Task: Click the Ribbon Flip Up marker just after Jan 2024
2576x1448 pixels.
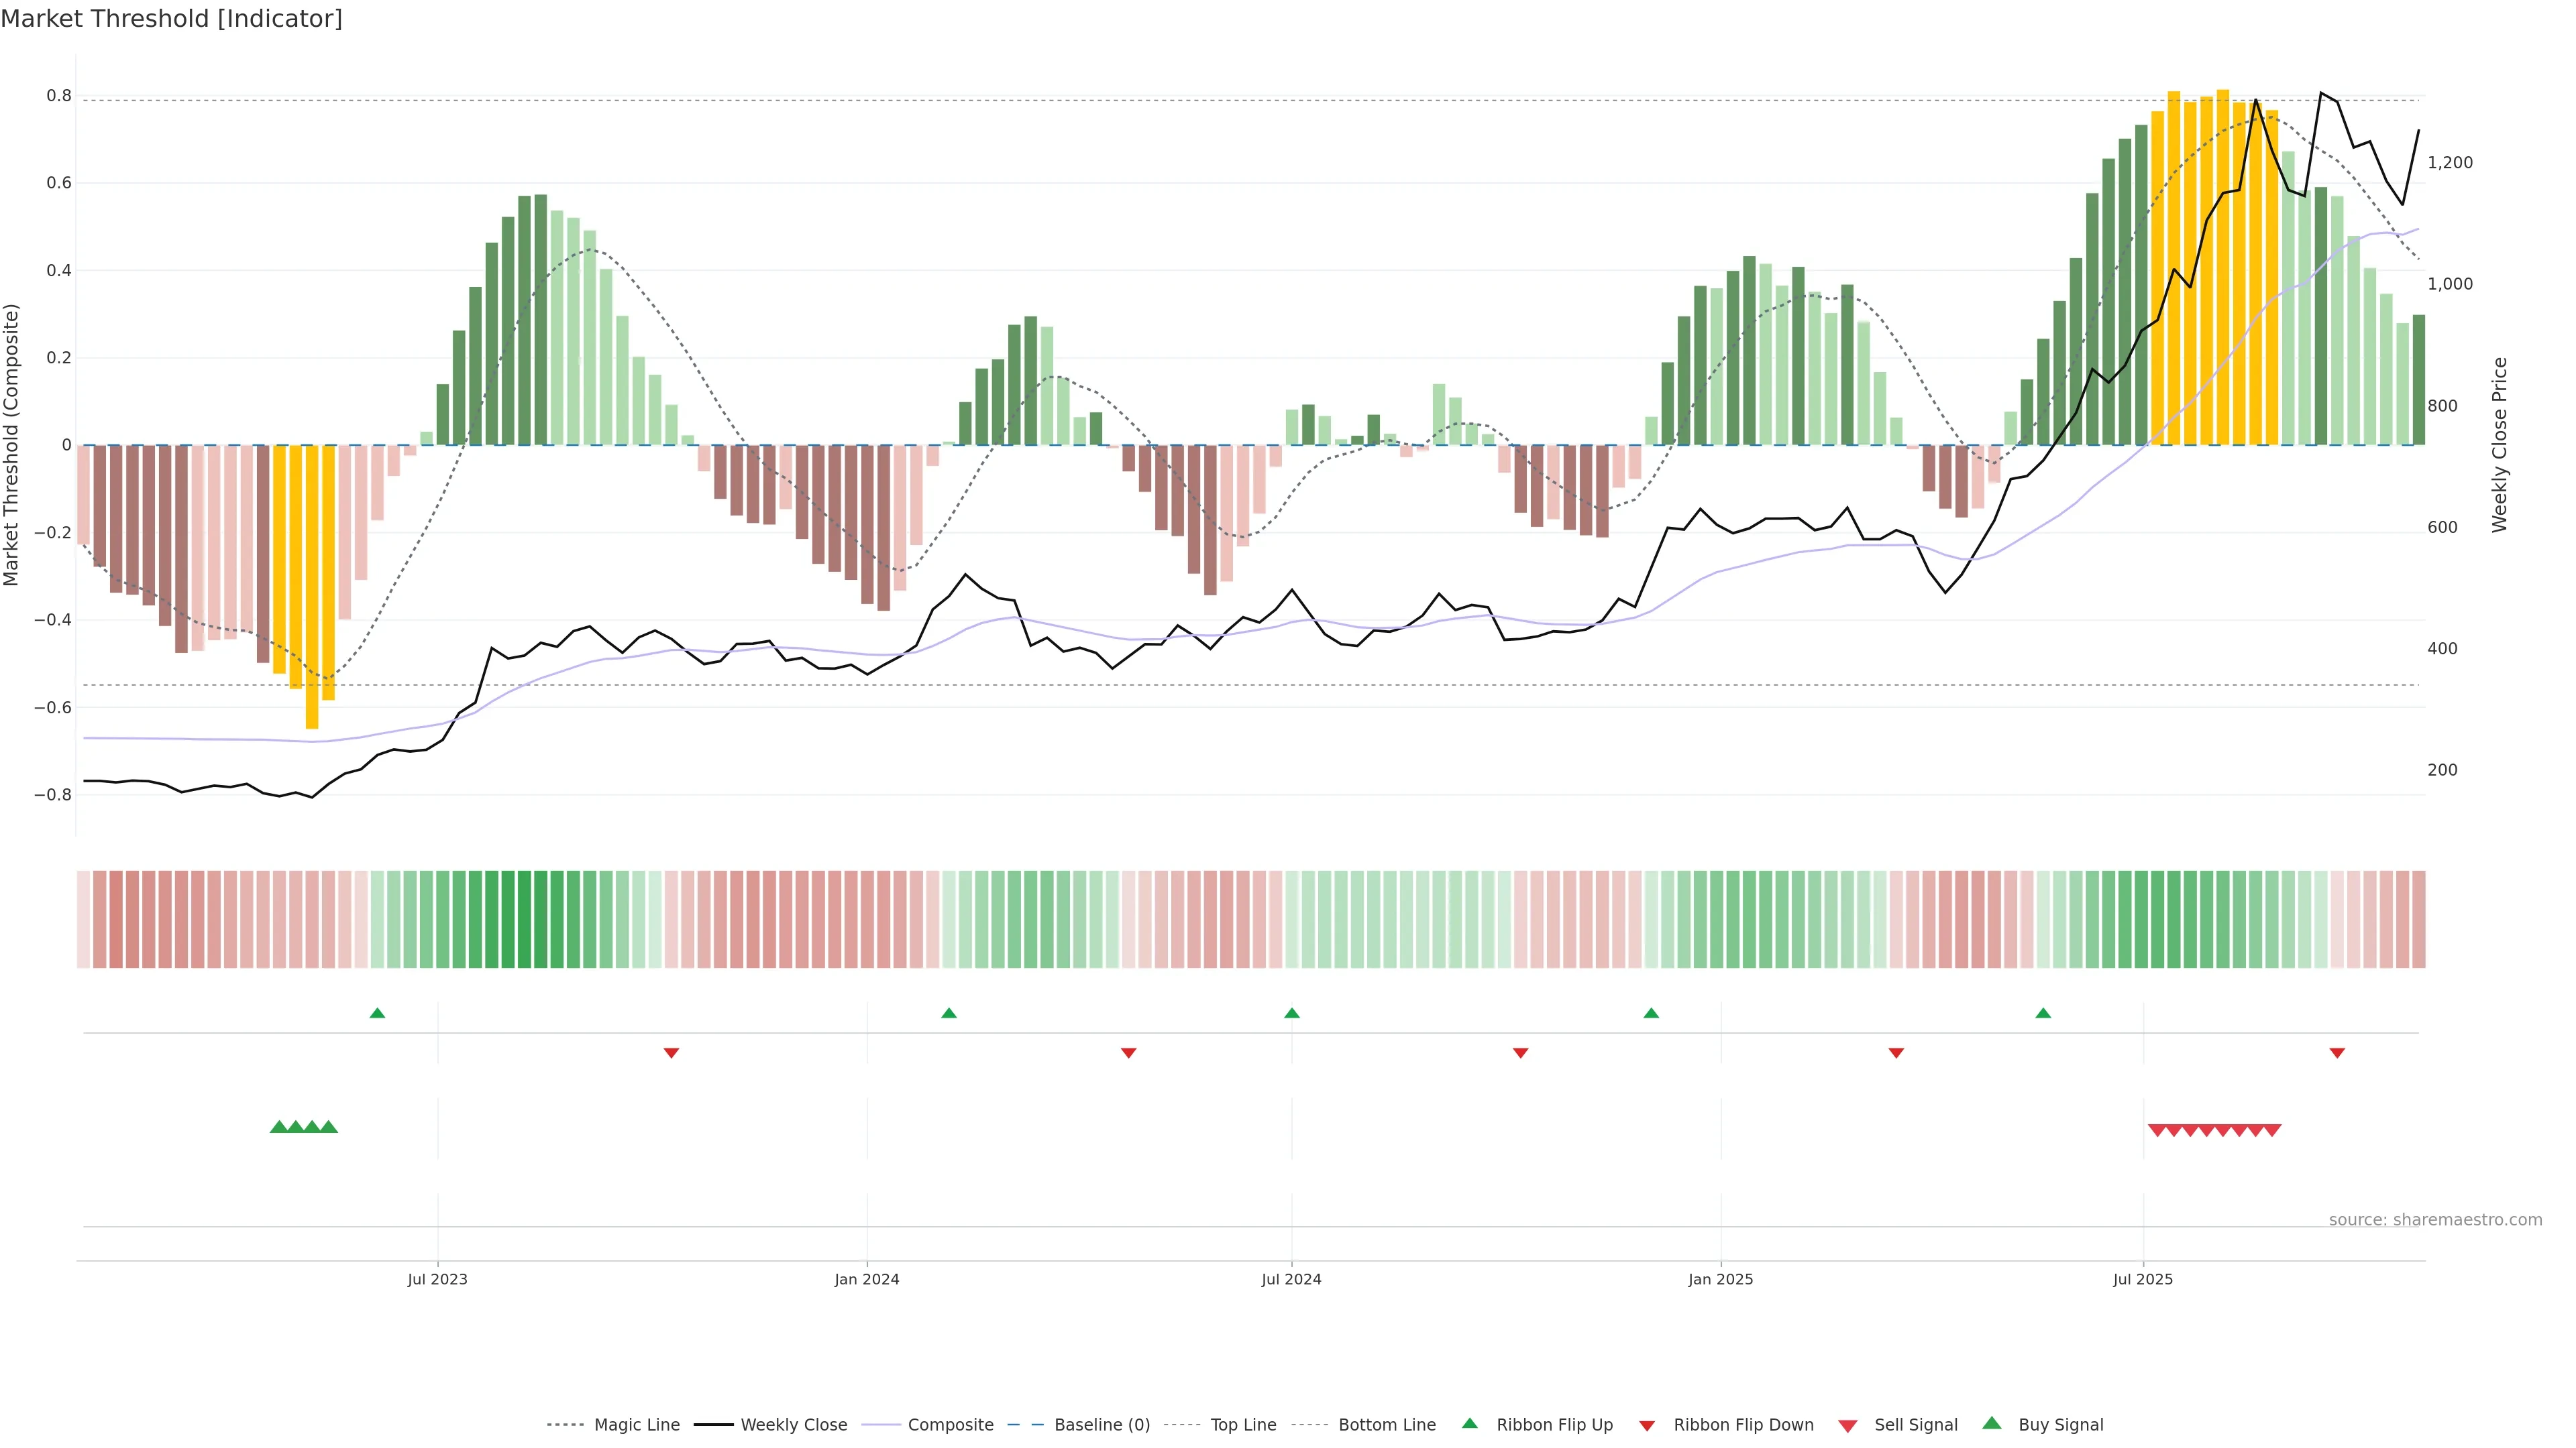Action: click(949, 1014)
